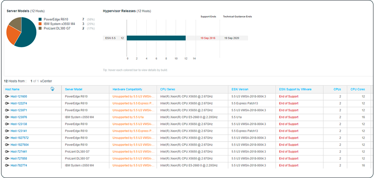Click 'Unsupported by 5.5 Express P...' in Host-122274 row
This screenshot has height=178, width=376.
pyautogui.click(x=133, y=104)
